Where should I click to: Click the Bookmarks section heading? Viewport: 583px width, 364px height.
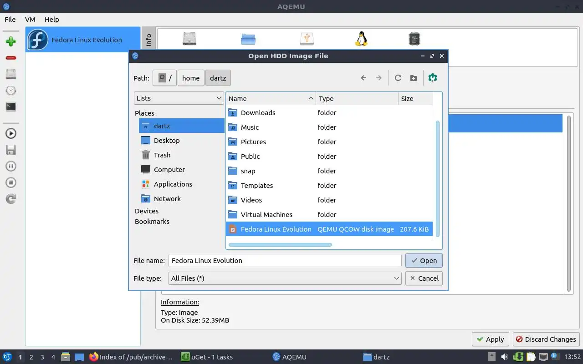(x=152, y=222)
